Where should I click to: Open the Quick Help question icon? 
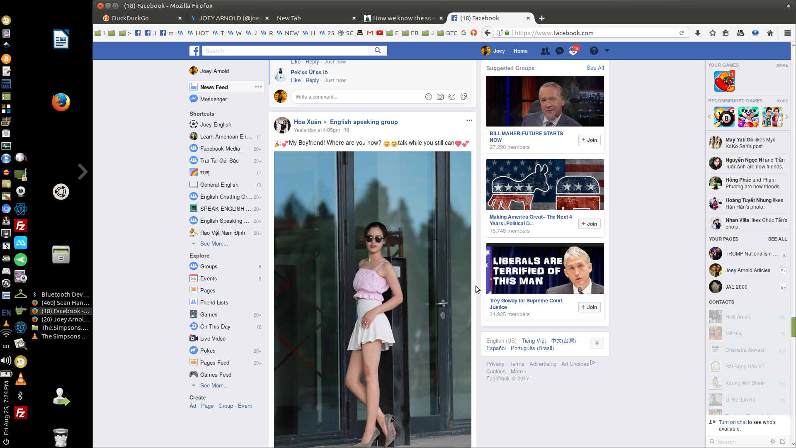[594, 51]
